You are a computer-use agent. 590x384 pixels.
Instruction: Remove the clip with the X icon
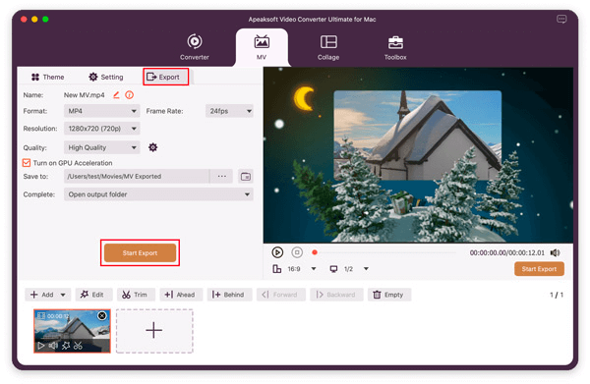102,315
